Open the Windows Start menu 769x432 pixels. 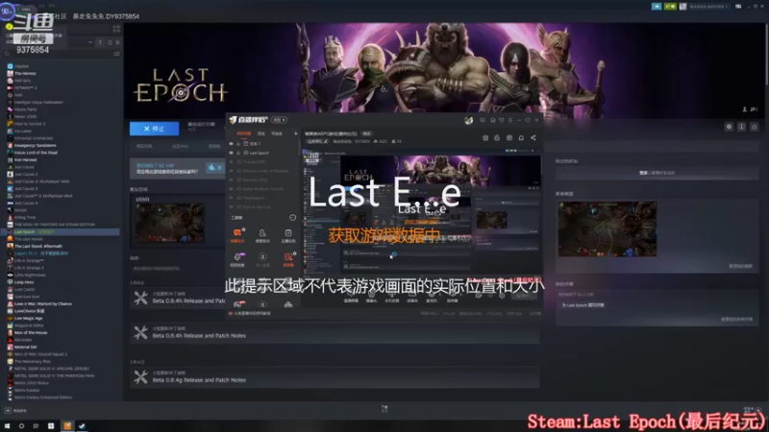7,425
